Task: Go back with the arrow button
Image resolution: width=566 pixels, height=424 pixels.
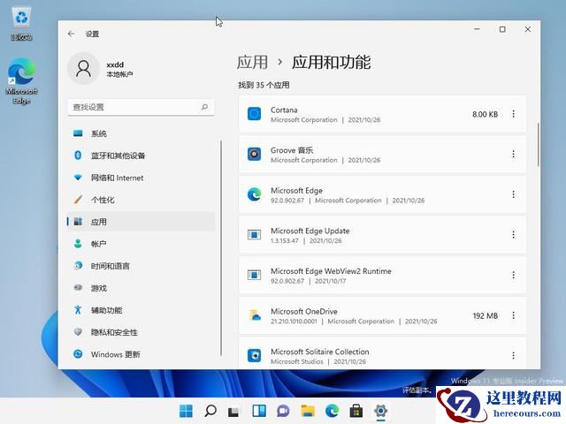Action: [71, 34]
